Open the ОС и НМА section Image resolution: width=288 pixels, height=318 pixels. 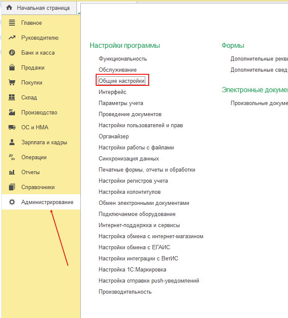click(x=41, y=127)
